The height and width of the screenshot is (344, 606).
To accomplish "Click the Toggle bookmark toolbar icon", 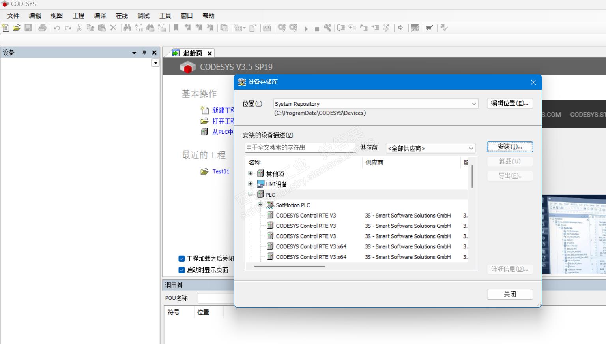I will pyautogui.click(x=176, y=28).
